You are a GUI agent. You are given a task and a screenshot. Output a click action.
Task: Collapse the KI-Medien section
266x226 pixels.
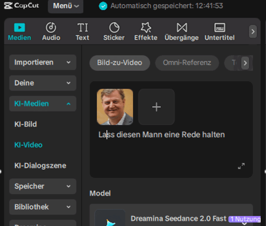[43, 104]
